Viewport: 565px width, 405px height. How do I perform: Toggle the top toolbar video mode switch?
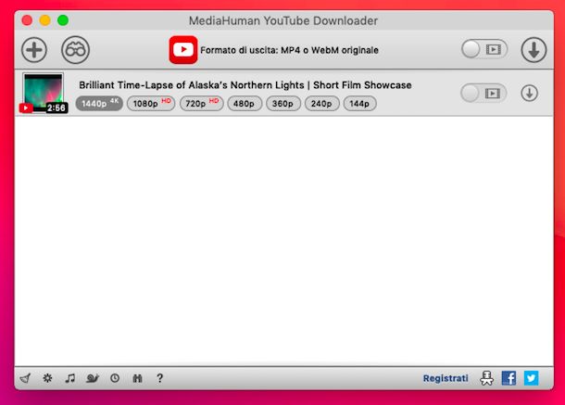tap(484, 49)
